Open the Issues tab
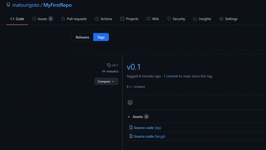Screen dimensions: 266x150 point(42,19)
